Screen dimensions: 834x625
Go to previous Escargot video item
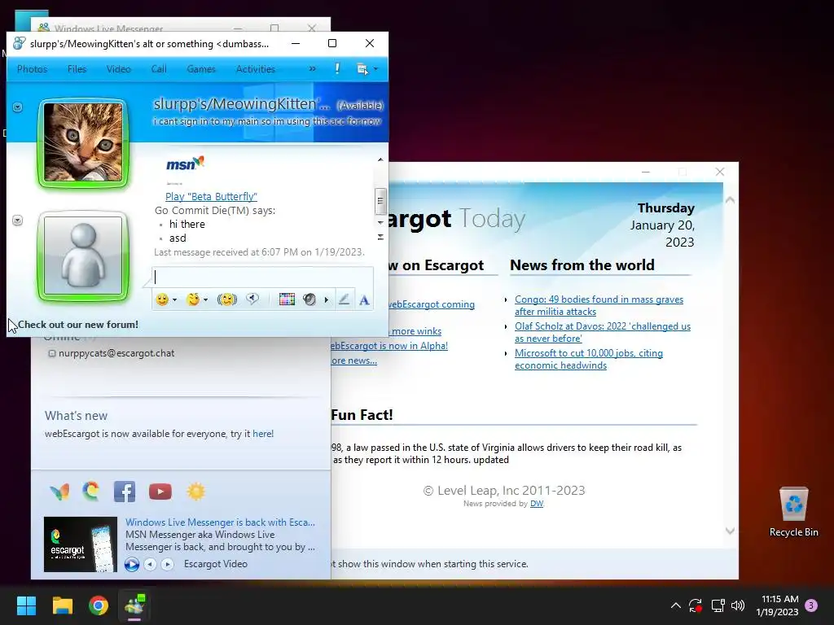coord(151,564)
